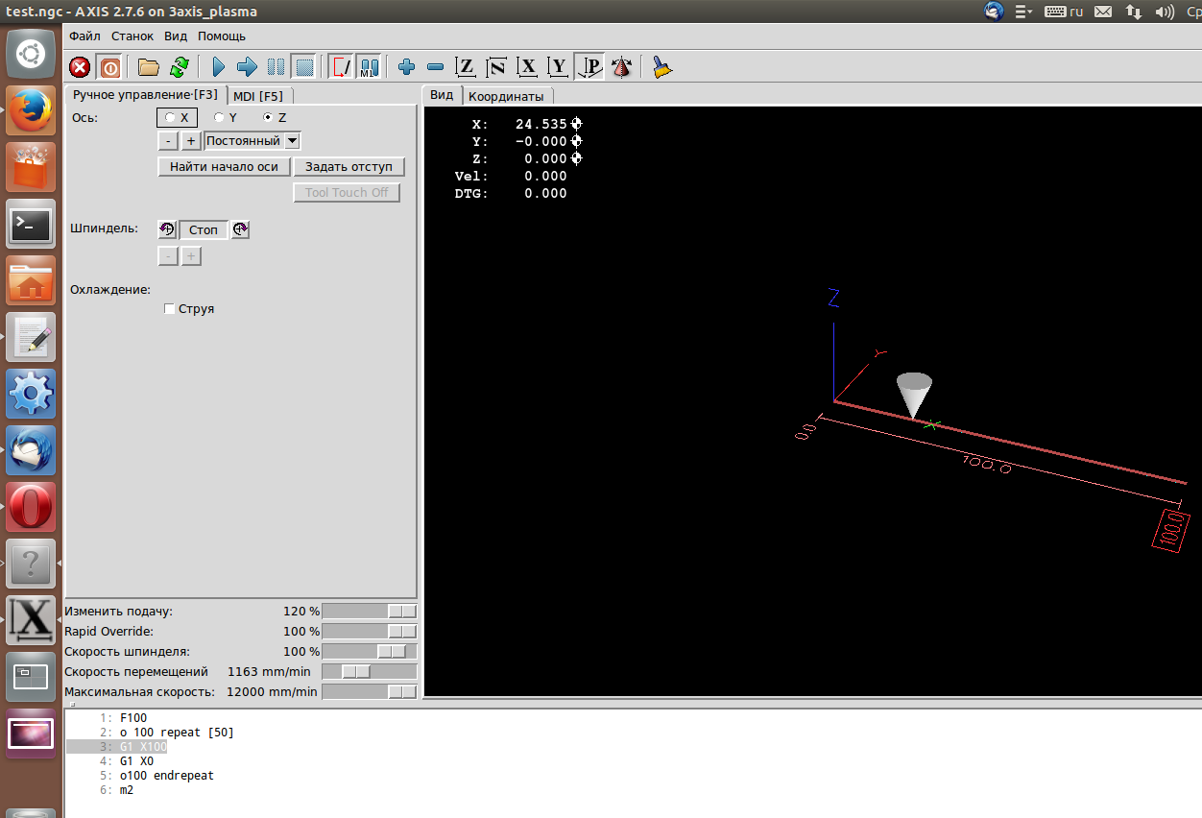1202x818 pixels.
Task: Click the spindle Стоп button
Action: pyautogui.click(x=204, y=229)
